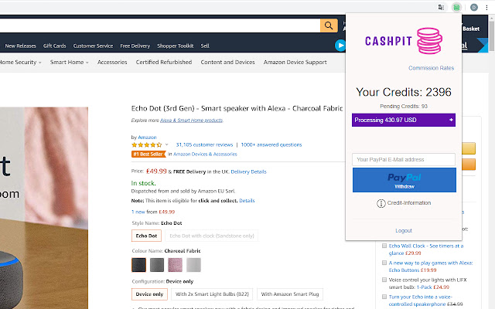Image resolution: width=495 pixels, height=309 pixels.
Task: Open Amazon Device Support submenu item
Action: pyautogui.click(x=295, y=62)
